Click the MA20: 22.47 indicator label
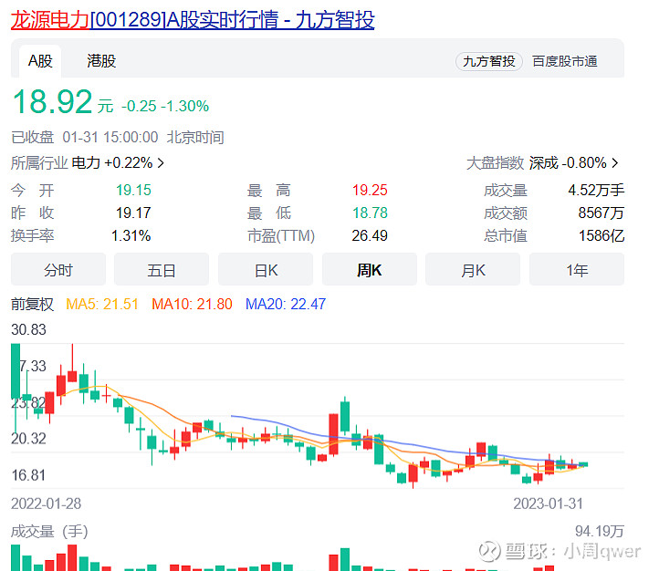 coord(286,304)
